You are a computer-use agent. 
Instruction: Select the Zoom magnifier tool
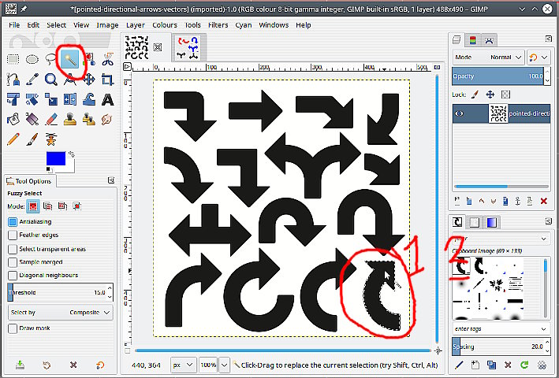[51, 80]
